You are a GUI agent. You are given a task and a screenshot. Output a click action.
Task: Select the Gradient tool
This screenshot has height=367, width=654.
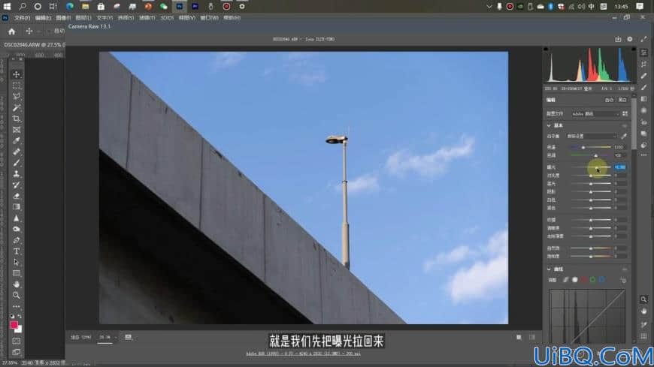click(17, 207)
